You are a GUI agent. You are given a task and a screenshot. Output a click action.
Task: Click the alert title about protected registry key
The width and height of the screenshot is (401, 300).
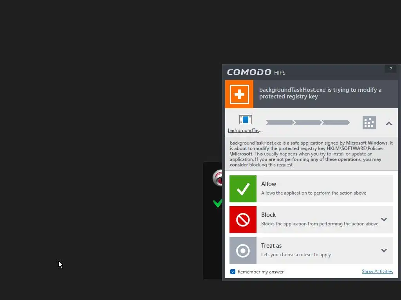click(x=320, y=93)
